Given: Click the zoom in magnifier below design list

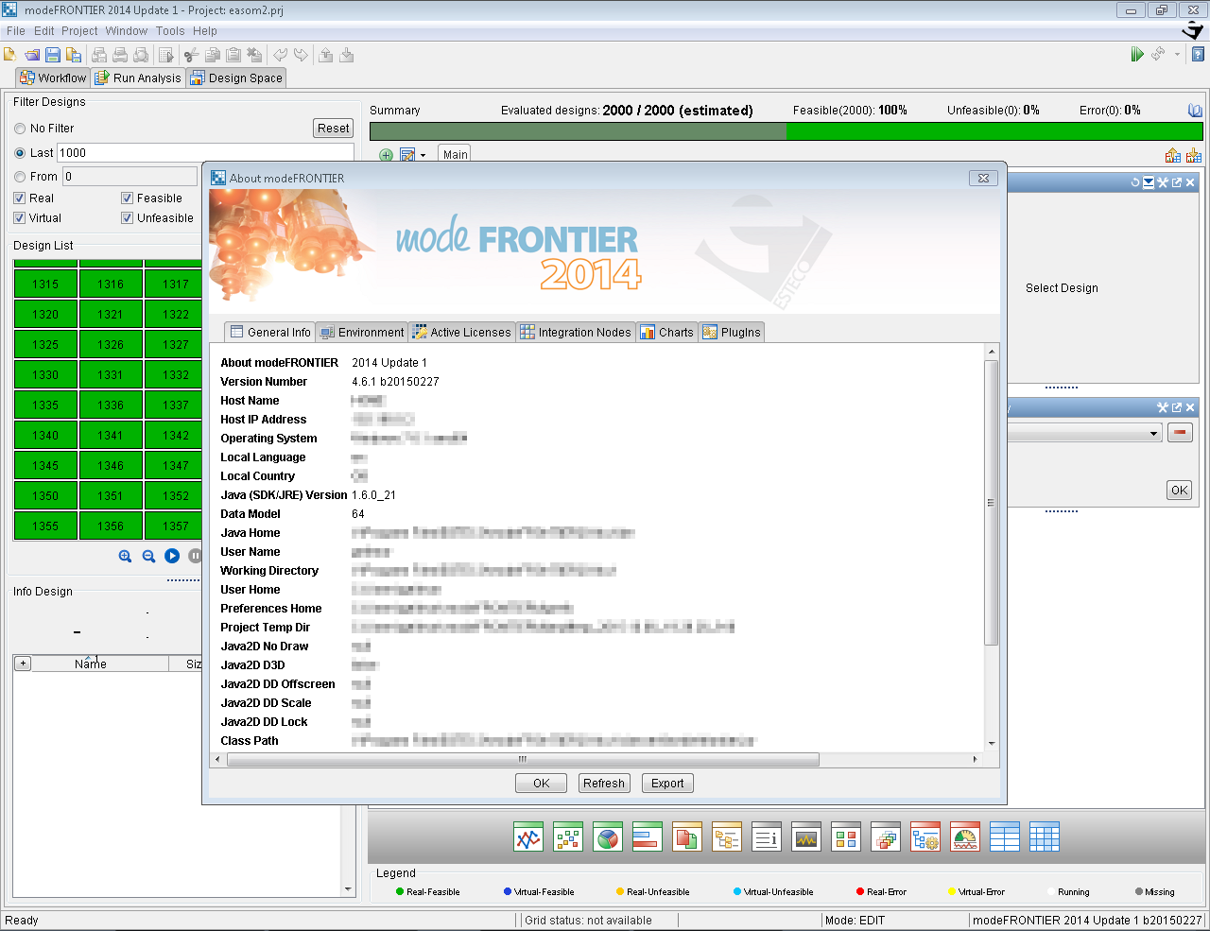Looking at the screenshot, I should click(x=125, y=556).
